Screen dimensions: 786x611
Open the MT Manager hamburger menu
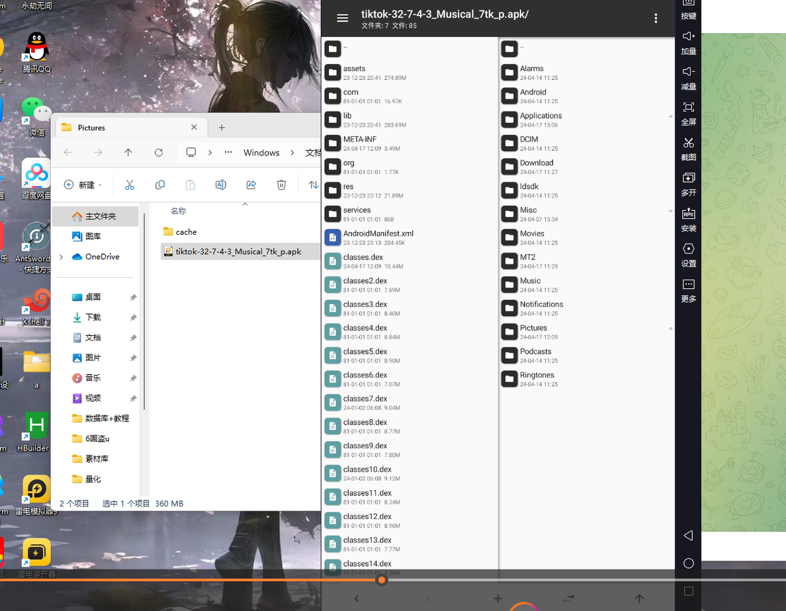pyautogui.click(x=342, y=18)
